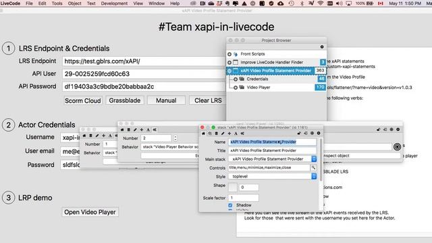The image size is (432, 243).
Task: Click the Open Video Player button
Action: (x=90, y=212)
